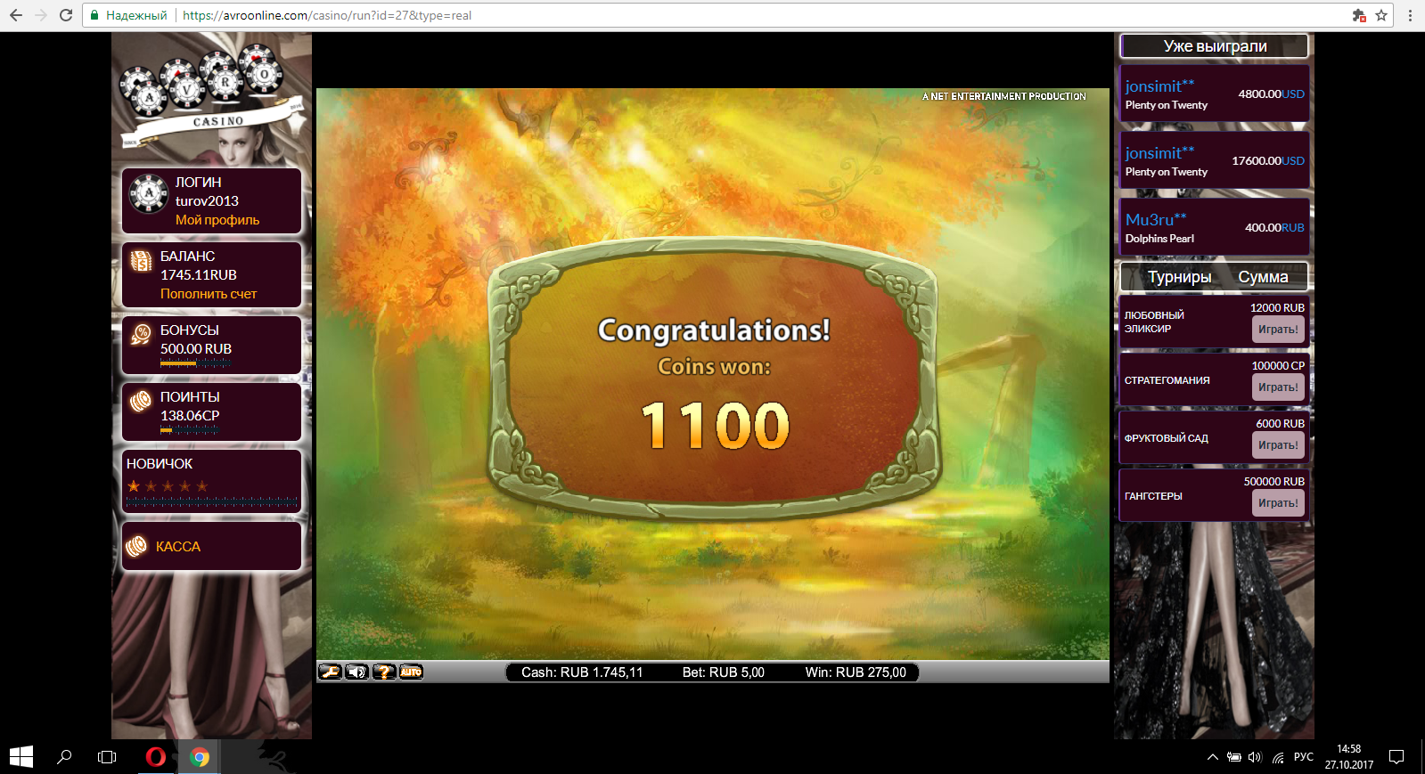
Task: Click the ПОИНТЫ coins icon
Action: tap(141, 402)
